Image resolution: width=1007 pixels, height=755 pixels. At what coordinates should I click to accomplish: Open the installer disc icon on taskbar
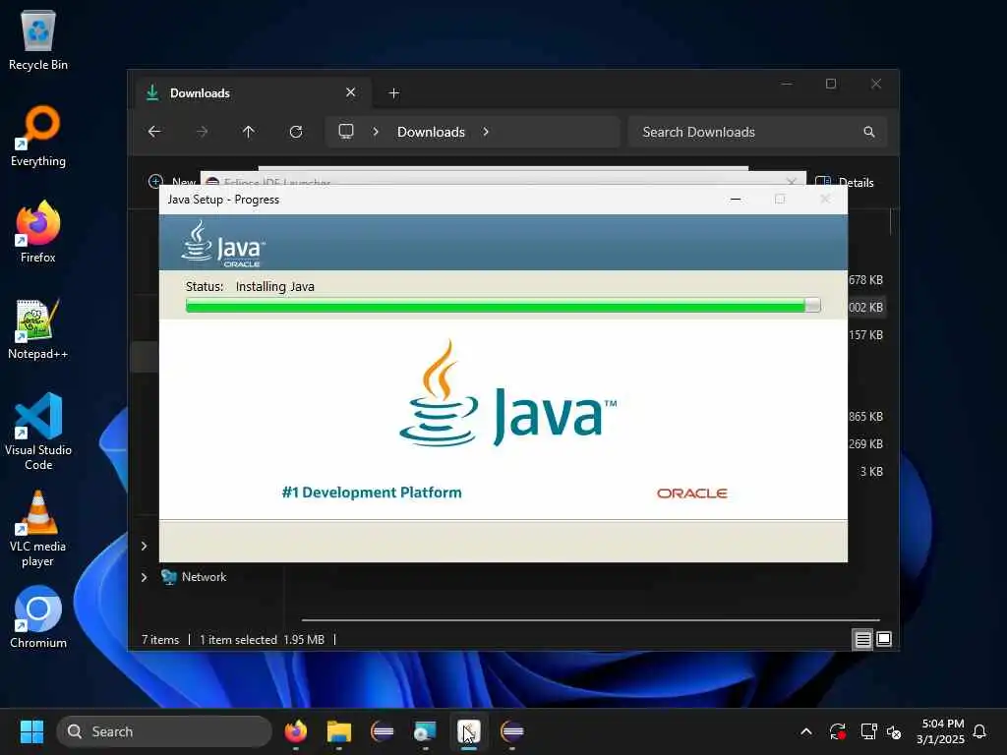pos(425,731)
